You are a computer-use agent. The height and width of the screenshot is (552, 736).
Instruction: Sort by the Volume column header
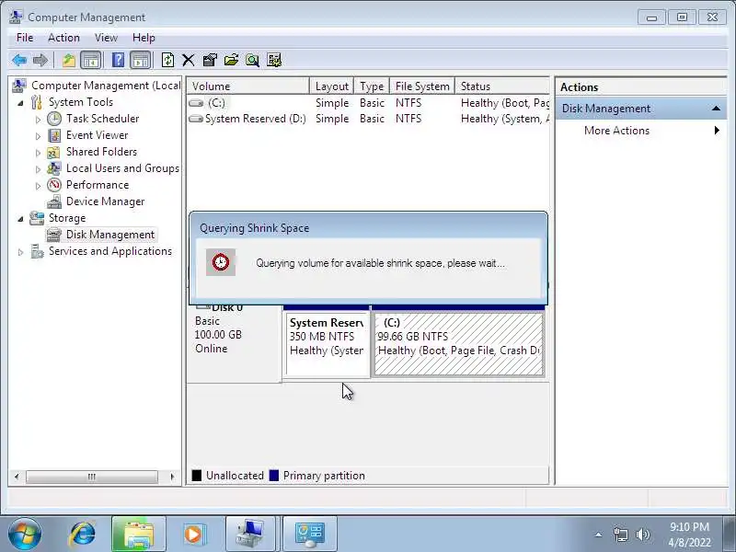click(248, 86)
